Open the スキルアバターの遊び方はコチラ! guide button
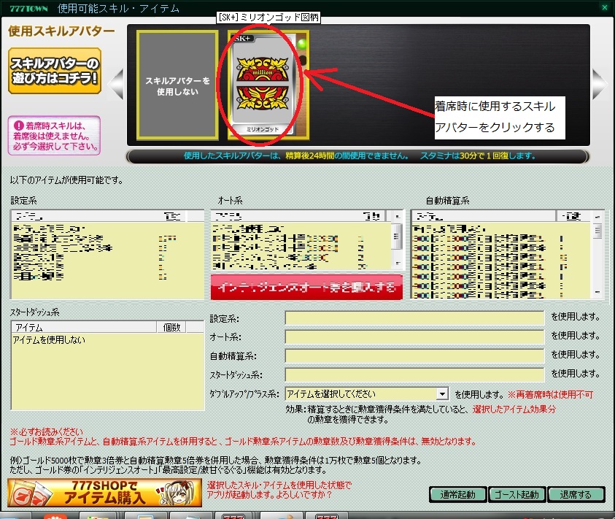Viewport: 615px width, 519px height. (55, 71)
